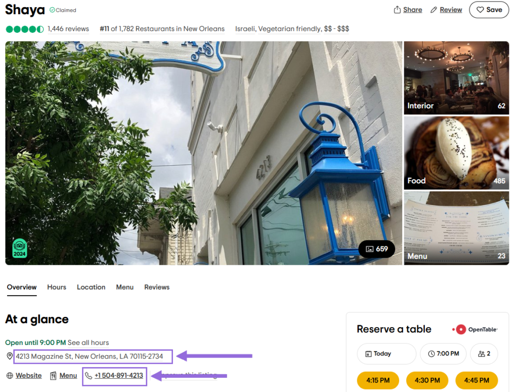Click the $$ - $$$ price range link
Image resolution: width=518 pixels, height=392 pixels.
point(336,29)
